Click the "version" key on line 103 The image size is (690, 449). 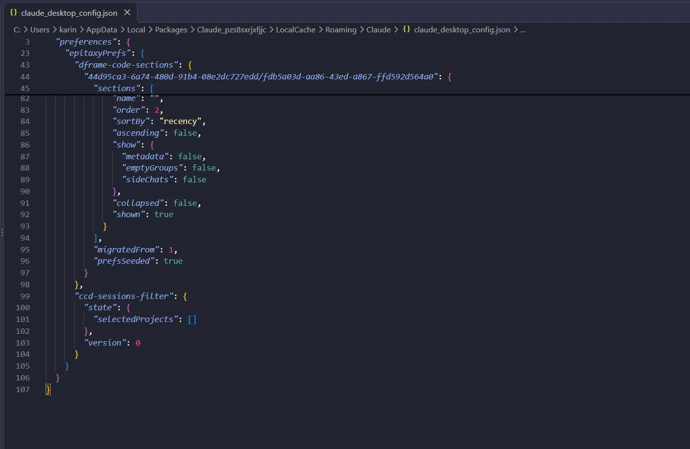pos(105,343)
